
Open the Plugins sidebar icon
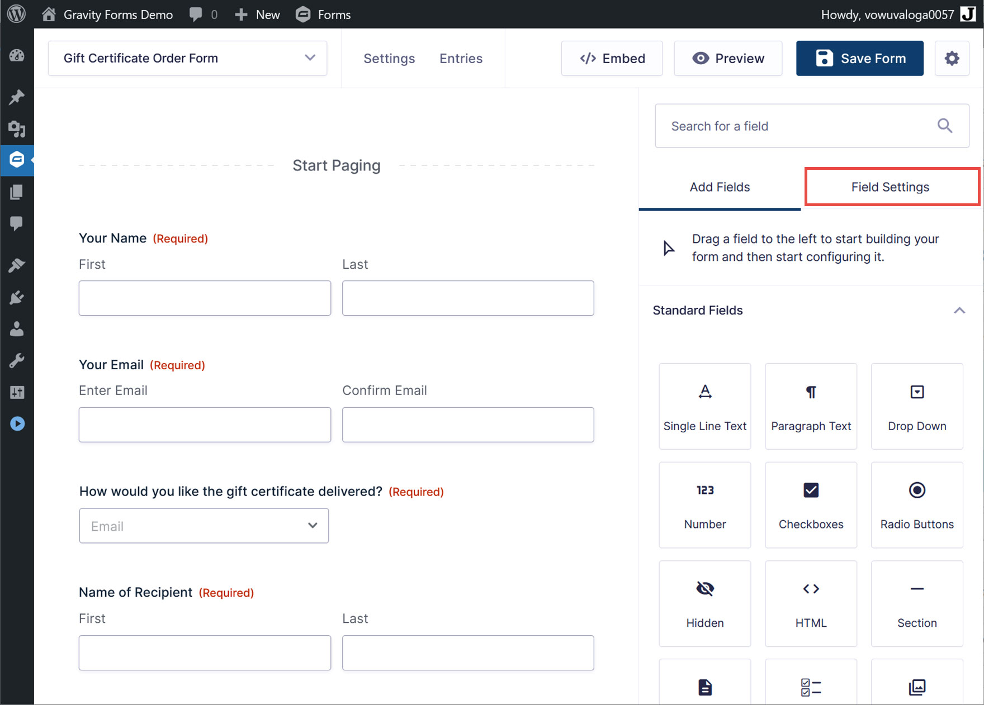click(x=17, y=297)
